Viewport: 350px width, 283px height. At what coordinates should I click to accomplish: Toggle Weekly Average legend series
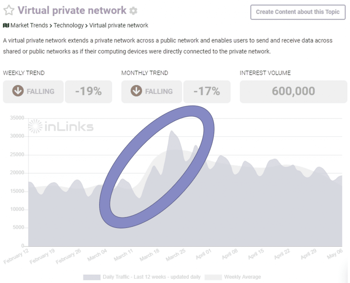tap(233, 277)
